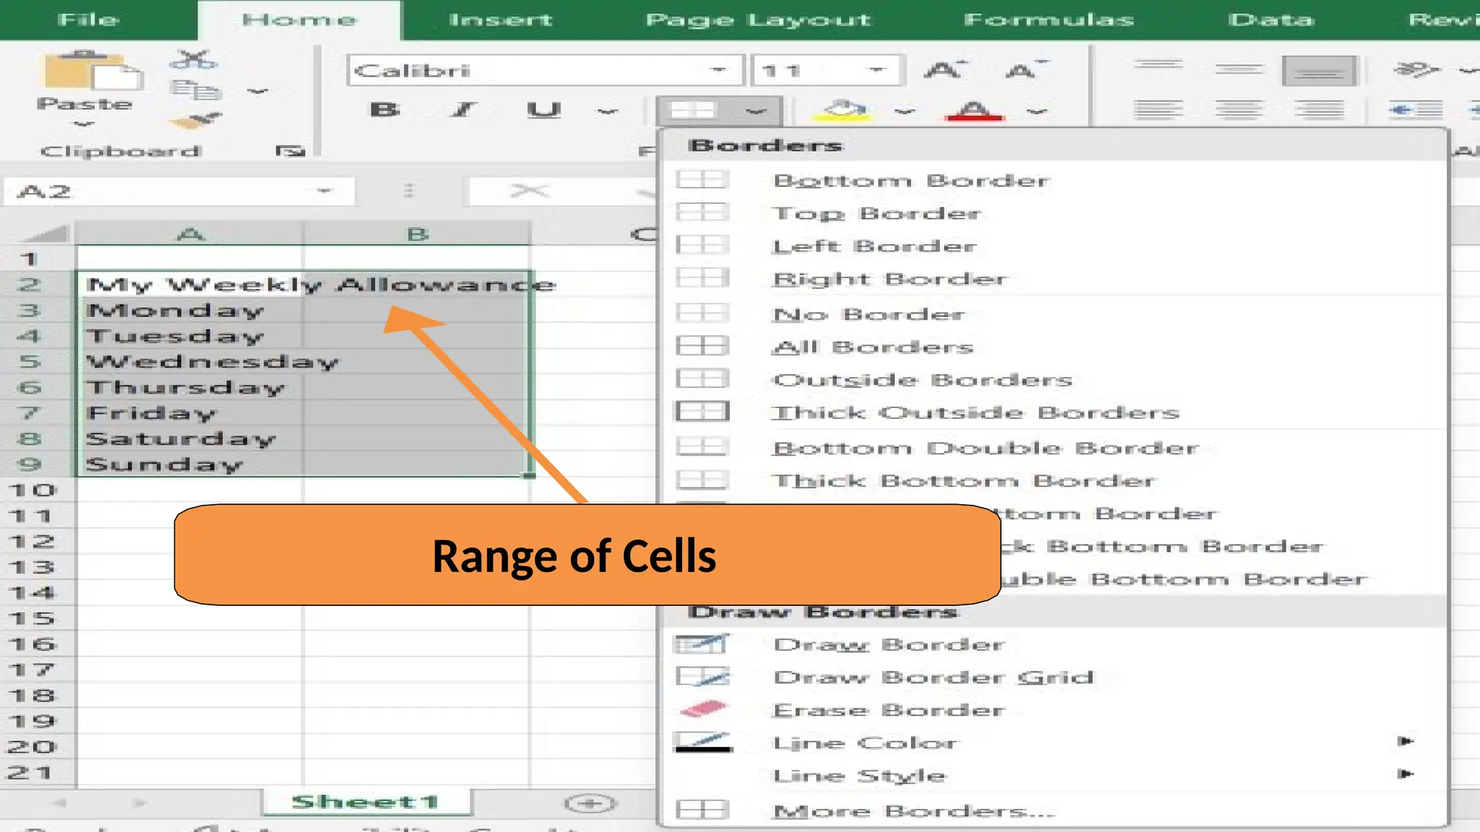Screen dimensions: 1480x832
Task: Toggle Bold formatting
Action: [384, 110]
